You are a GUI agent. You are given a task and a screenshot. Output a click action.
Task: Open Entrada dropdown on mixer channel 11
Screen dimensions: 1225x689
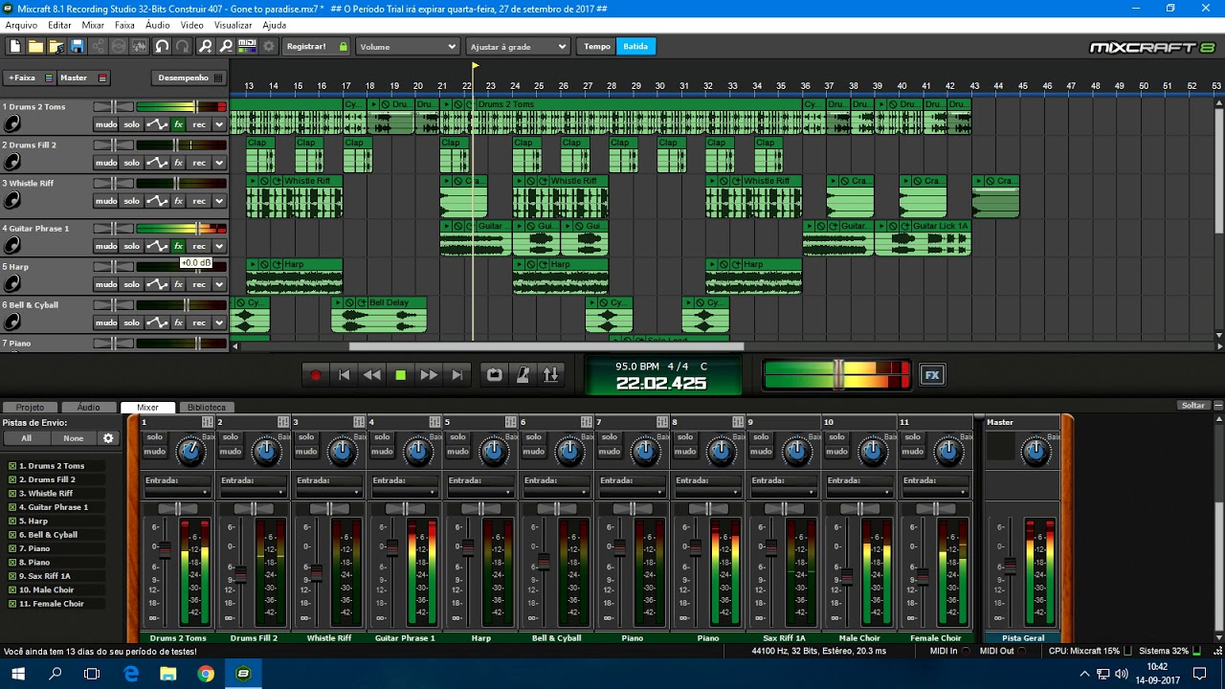click(x=935, y=492)
